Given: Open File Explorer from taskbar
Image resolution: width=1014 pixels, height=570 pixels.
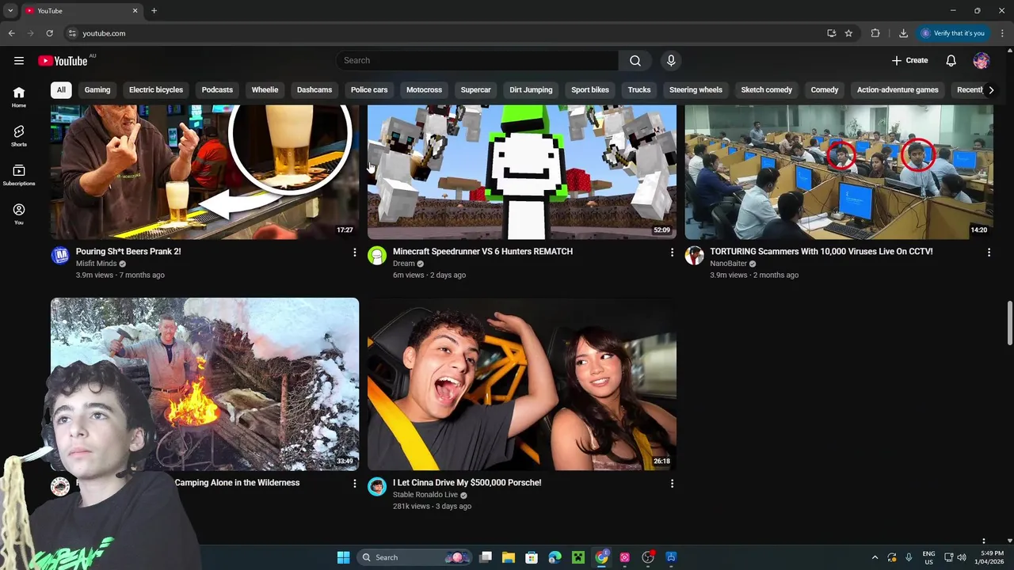Looking at the screenshot, I should [x=509, y=557].
